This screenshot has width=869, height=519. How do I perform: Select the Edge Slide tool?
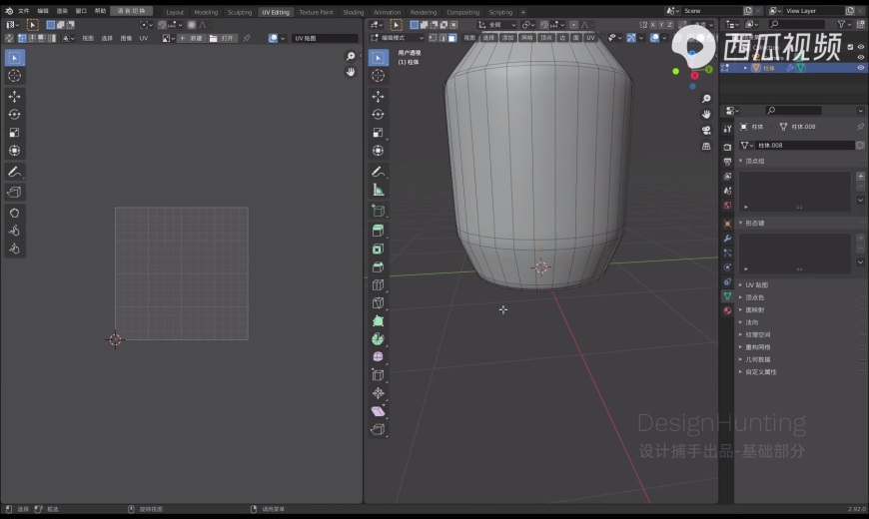point(378,375)
